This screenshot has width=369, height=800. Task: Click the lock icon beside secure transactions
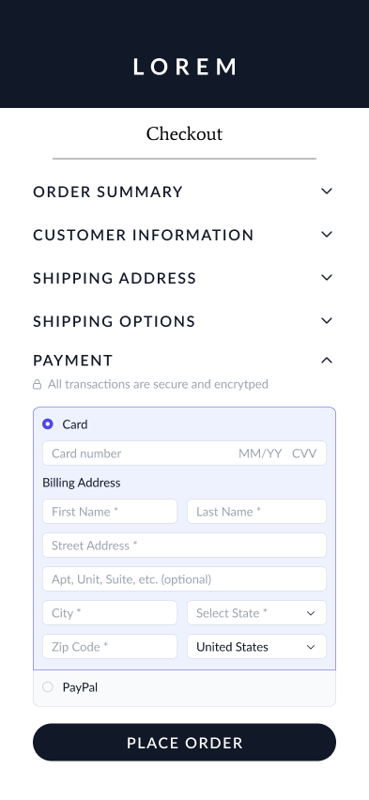pyautogui.click(x=38, y=384)
